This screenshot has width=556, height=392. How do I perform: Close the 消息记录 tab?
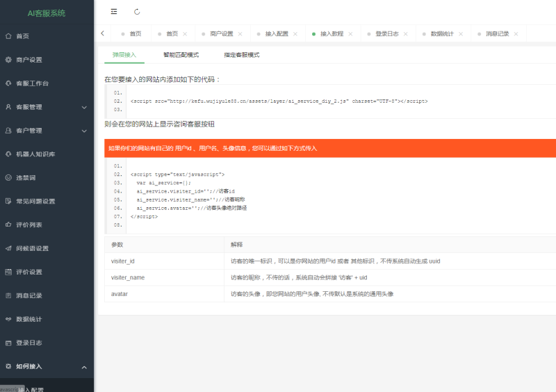tap(516, 33)
